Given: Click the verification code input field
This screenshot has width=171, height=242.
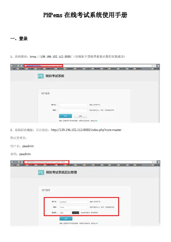Looking at the screenshot, I should point(65,213).
